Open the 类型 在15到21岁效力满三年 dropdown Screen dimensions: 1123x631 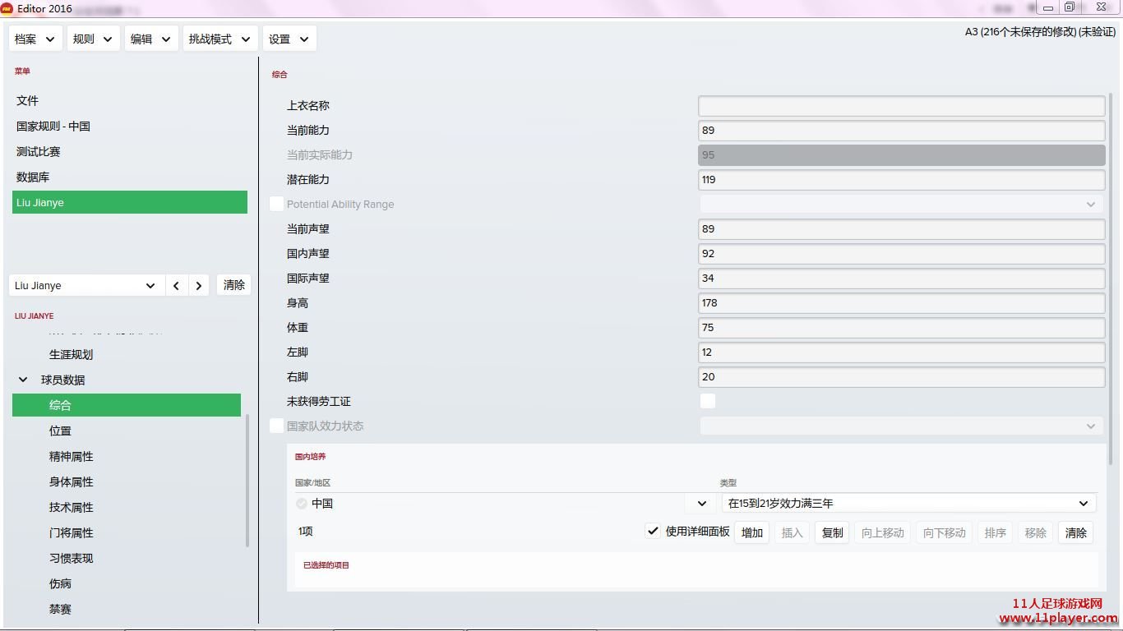coord(908,503)
